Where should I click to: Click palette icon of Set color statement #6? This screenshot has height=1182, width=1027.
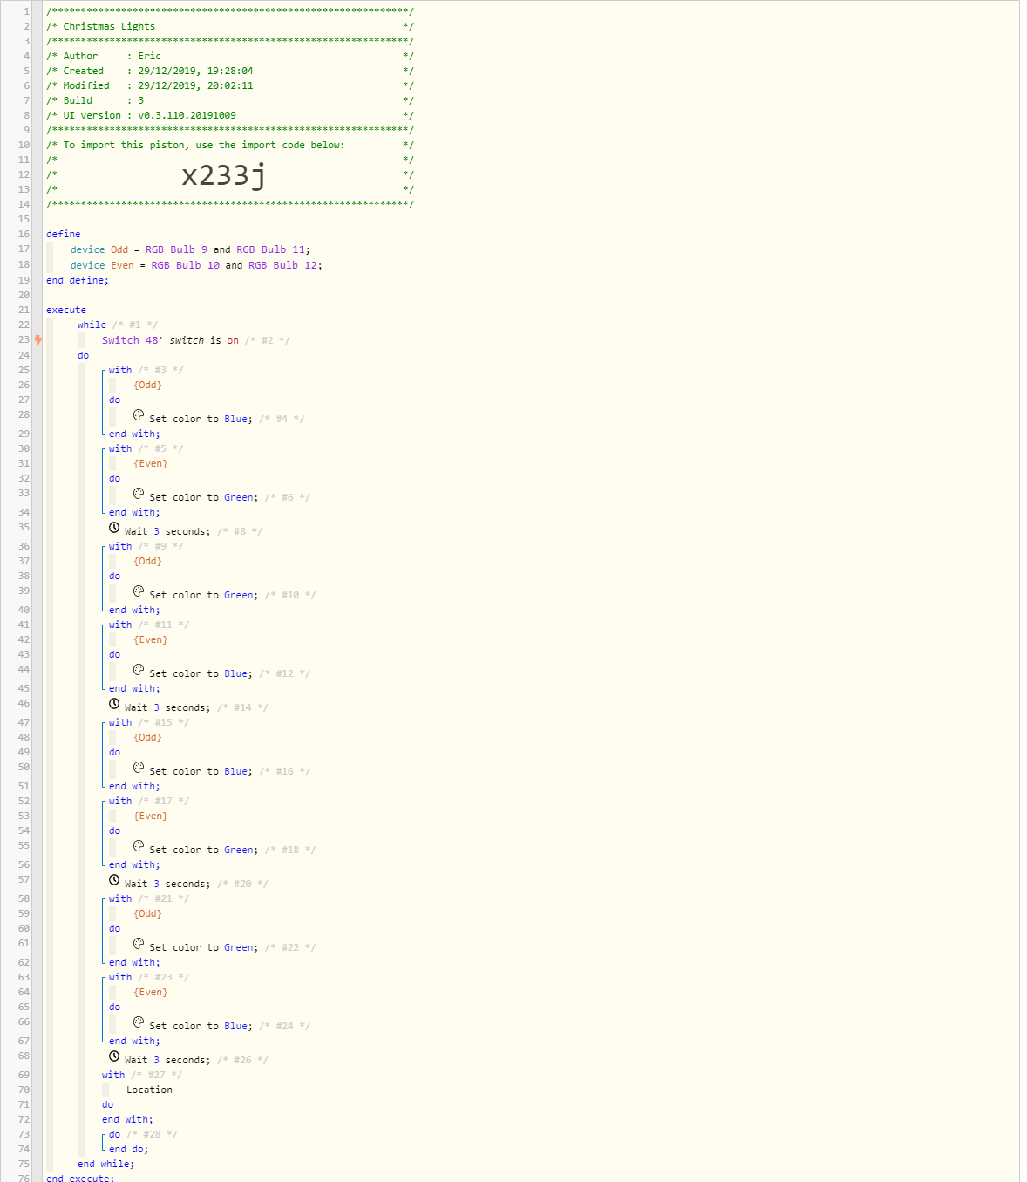coord(139,494)
